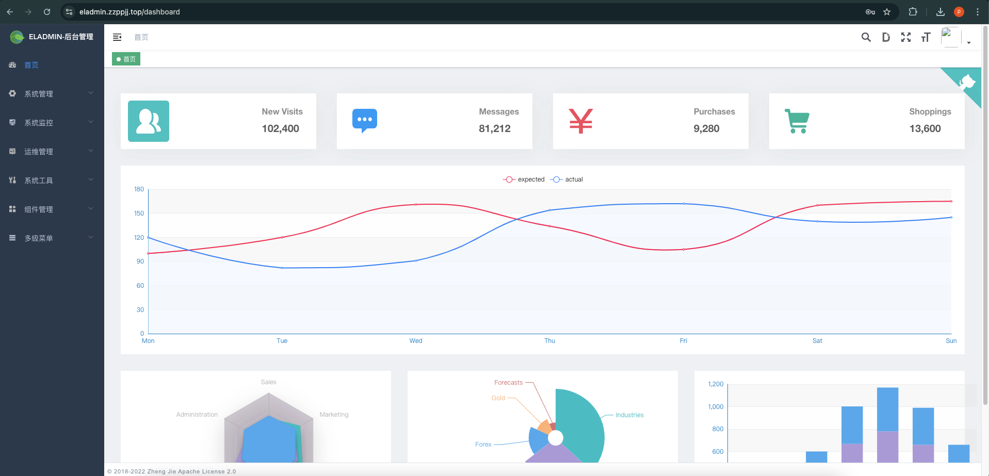Toggle the expected series legend
This screenshot has width=989, height=476.
coord(524,179)
